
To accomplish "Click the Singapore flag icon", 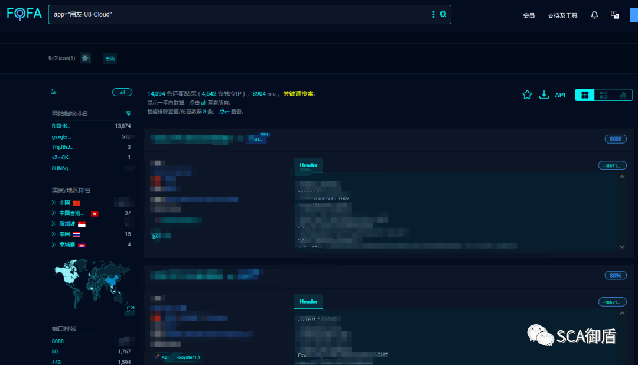I will coord(82,224).
